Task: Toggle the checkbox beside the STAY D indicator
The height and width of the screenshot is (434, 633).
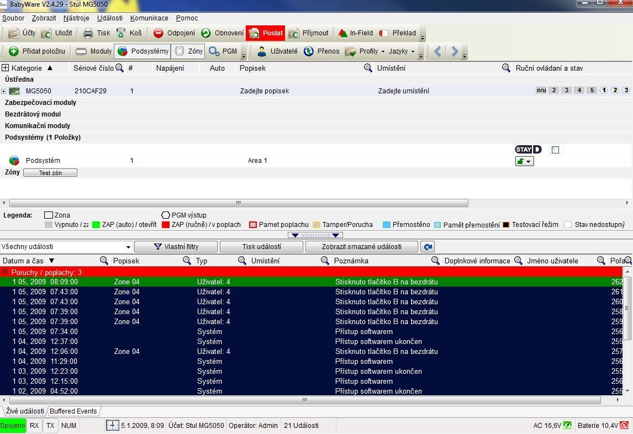Action: click(555, 150)
